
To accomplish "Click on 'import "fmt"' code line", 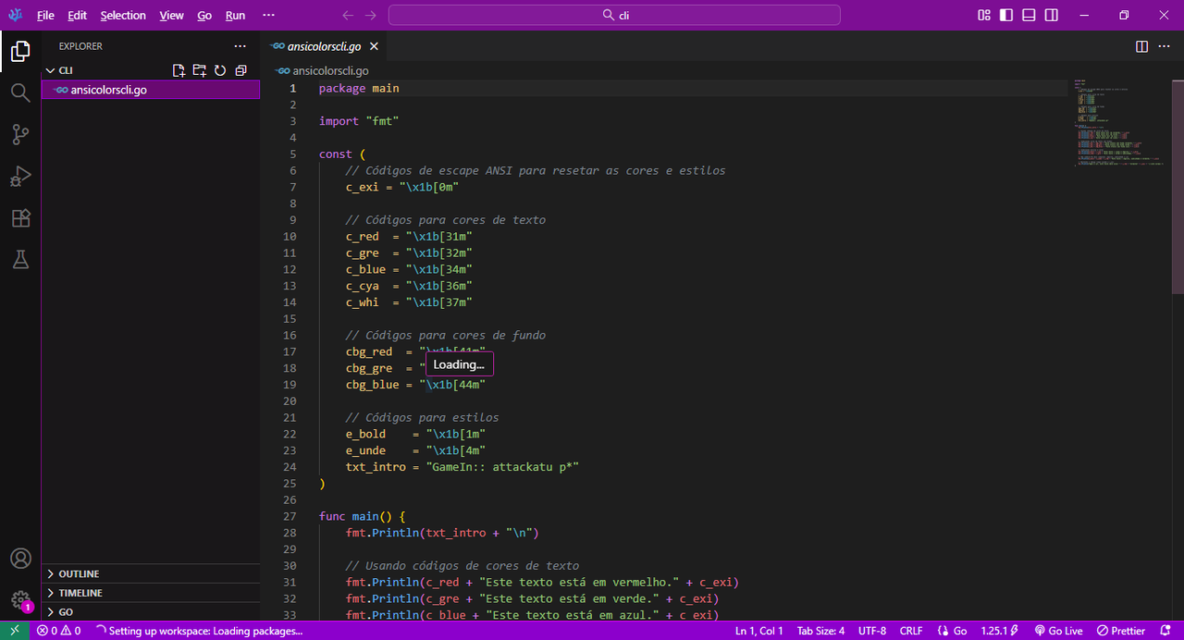I will click(359, 121).
